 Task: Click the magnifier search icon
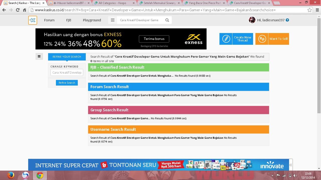pos(167,20)
